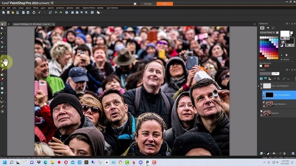Select the Red Eye tool
This screenshot has width=296, height=166.
click(x=2, y=51)
